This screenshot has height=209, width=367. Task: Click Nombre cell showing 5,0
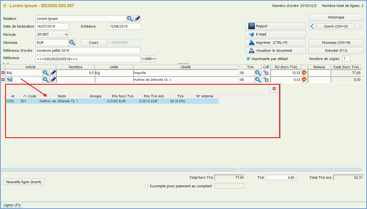(75, 73)
